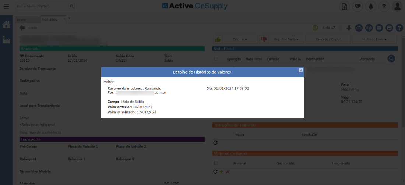
Task: Expand the Histórico Envio dropdown
Action: click(374, 39)
